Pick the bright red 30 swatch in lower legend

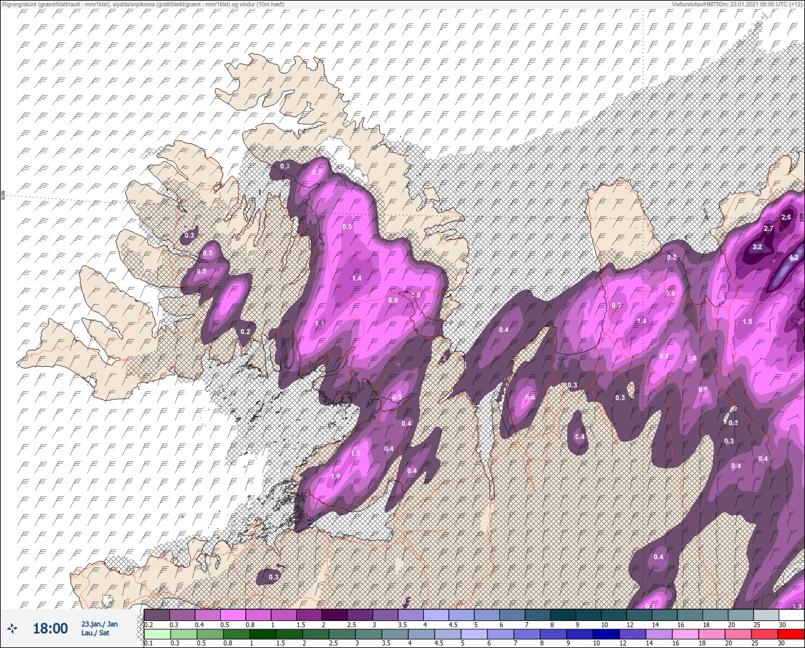click(x=791, y=634)
